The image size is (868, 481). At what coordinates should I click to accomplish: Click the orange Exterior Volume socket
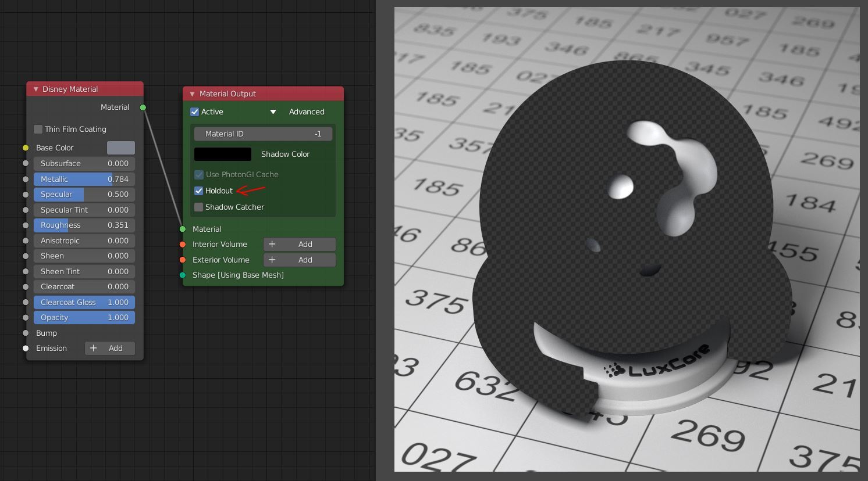(x=183, y=260)
